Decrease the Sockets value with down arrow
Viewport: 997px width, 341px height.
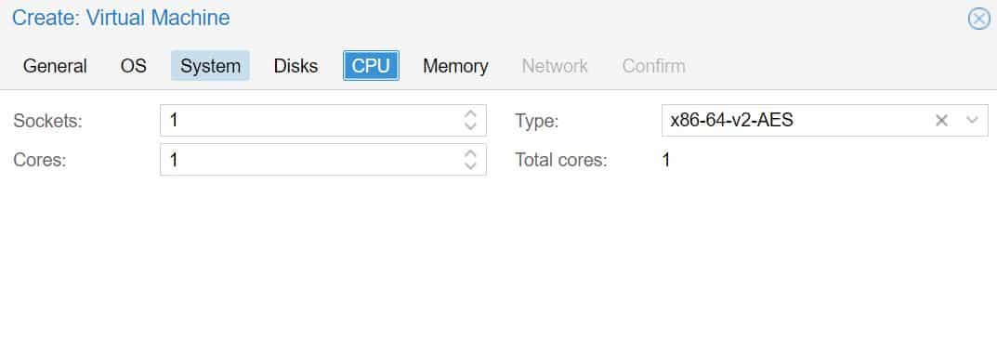[470, 126]
